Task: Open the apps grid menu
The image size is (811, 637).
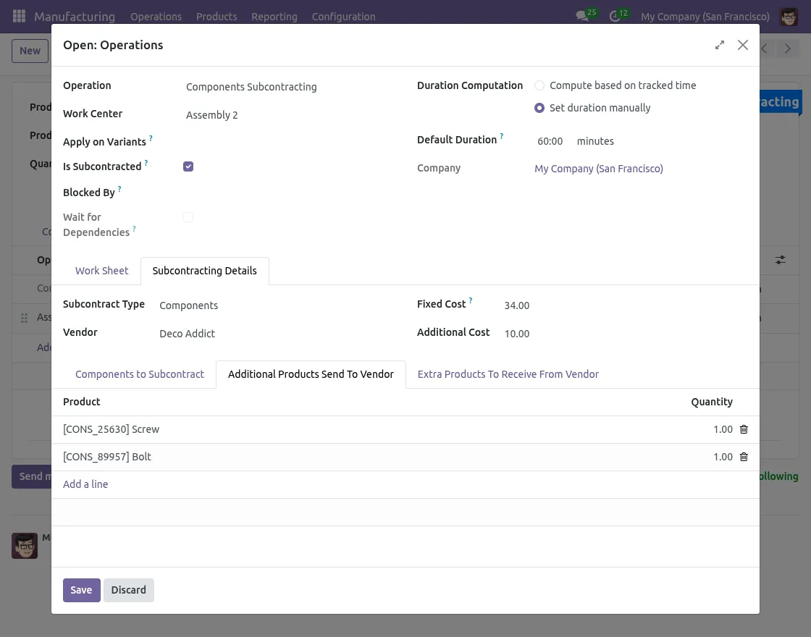Action: click(19, 16)
